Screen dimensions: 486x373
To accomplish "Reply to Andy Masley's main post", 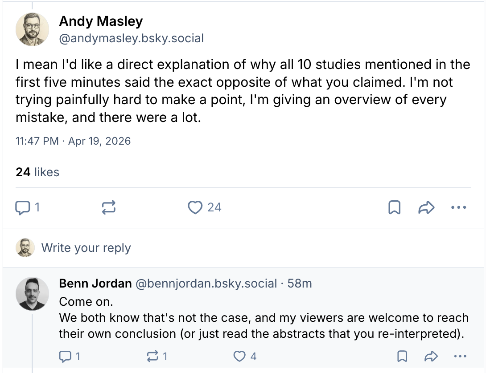I will point(23,207).
